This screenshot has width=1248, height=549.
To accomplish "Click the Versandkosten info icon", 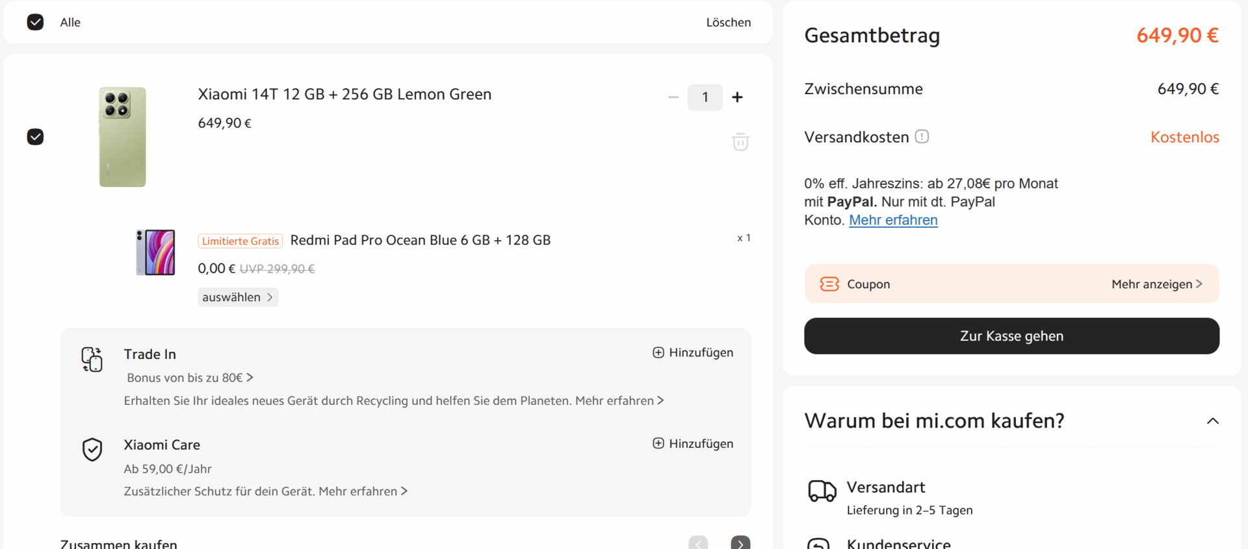I will pos(922,137).
